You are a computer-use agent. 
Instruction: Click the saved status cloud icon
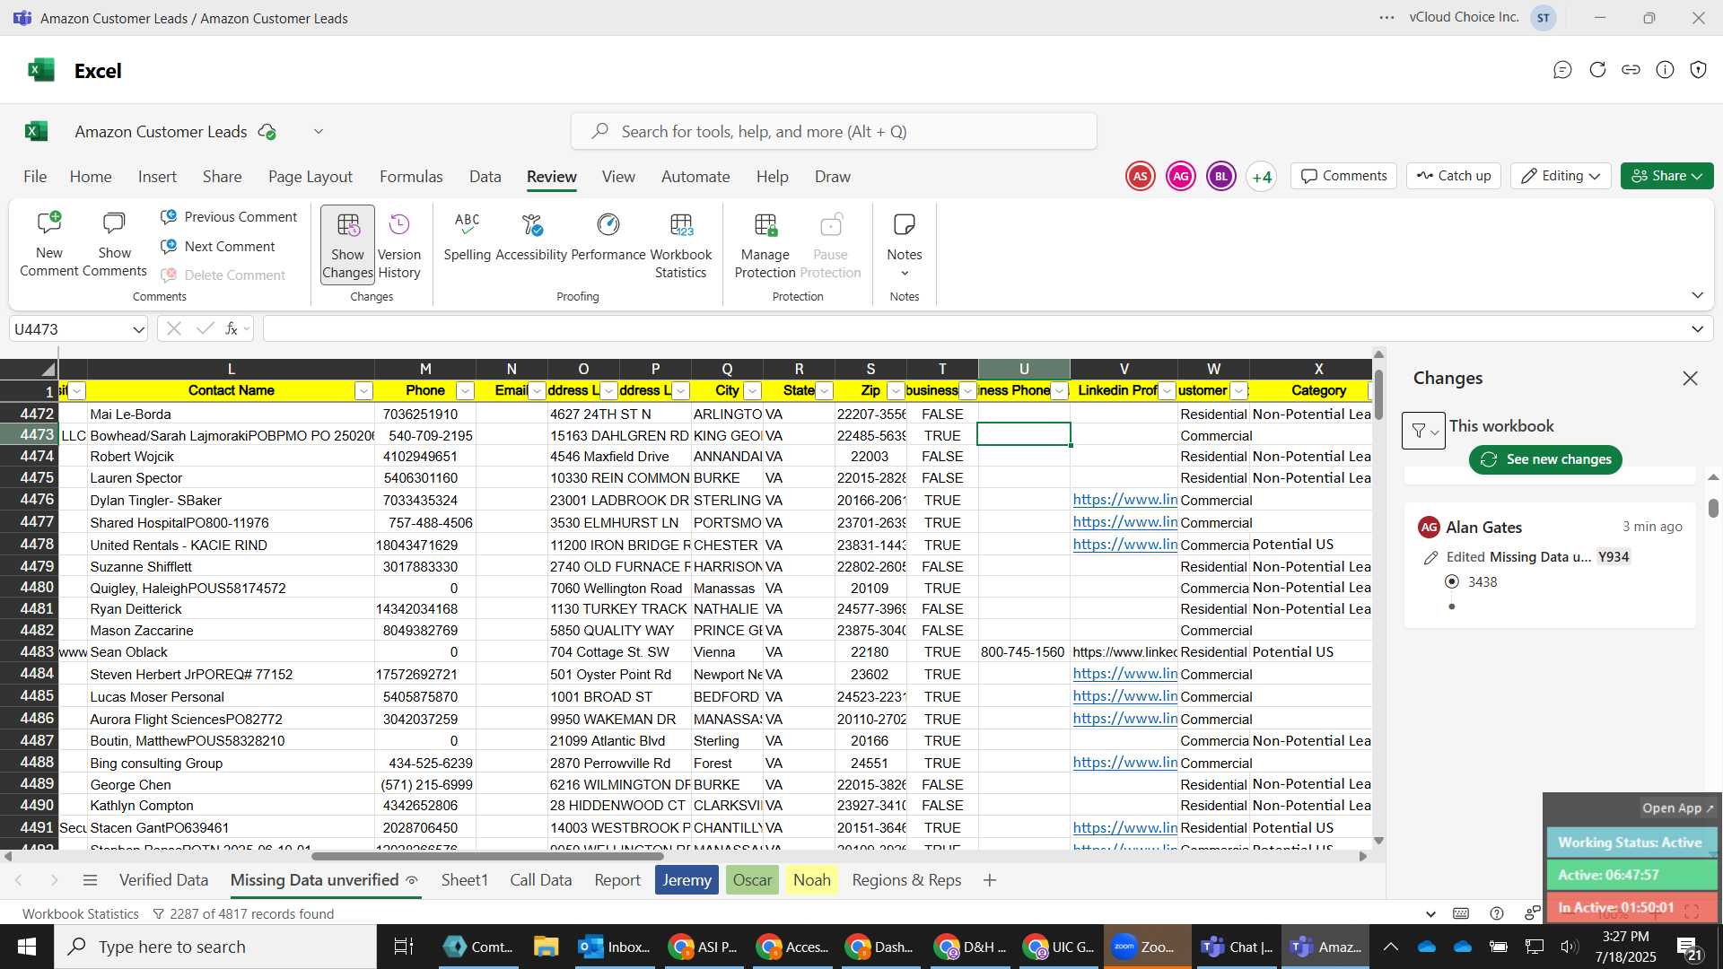click(x=267, y=132)
